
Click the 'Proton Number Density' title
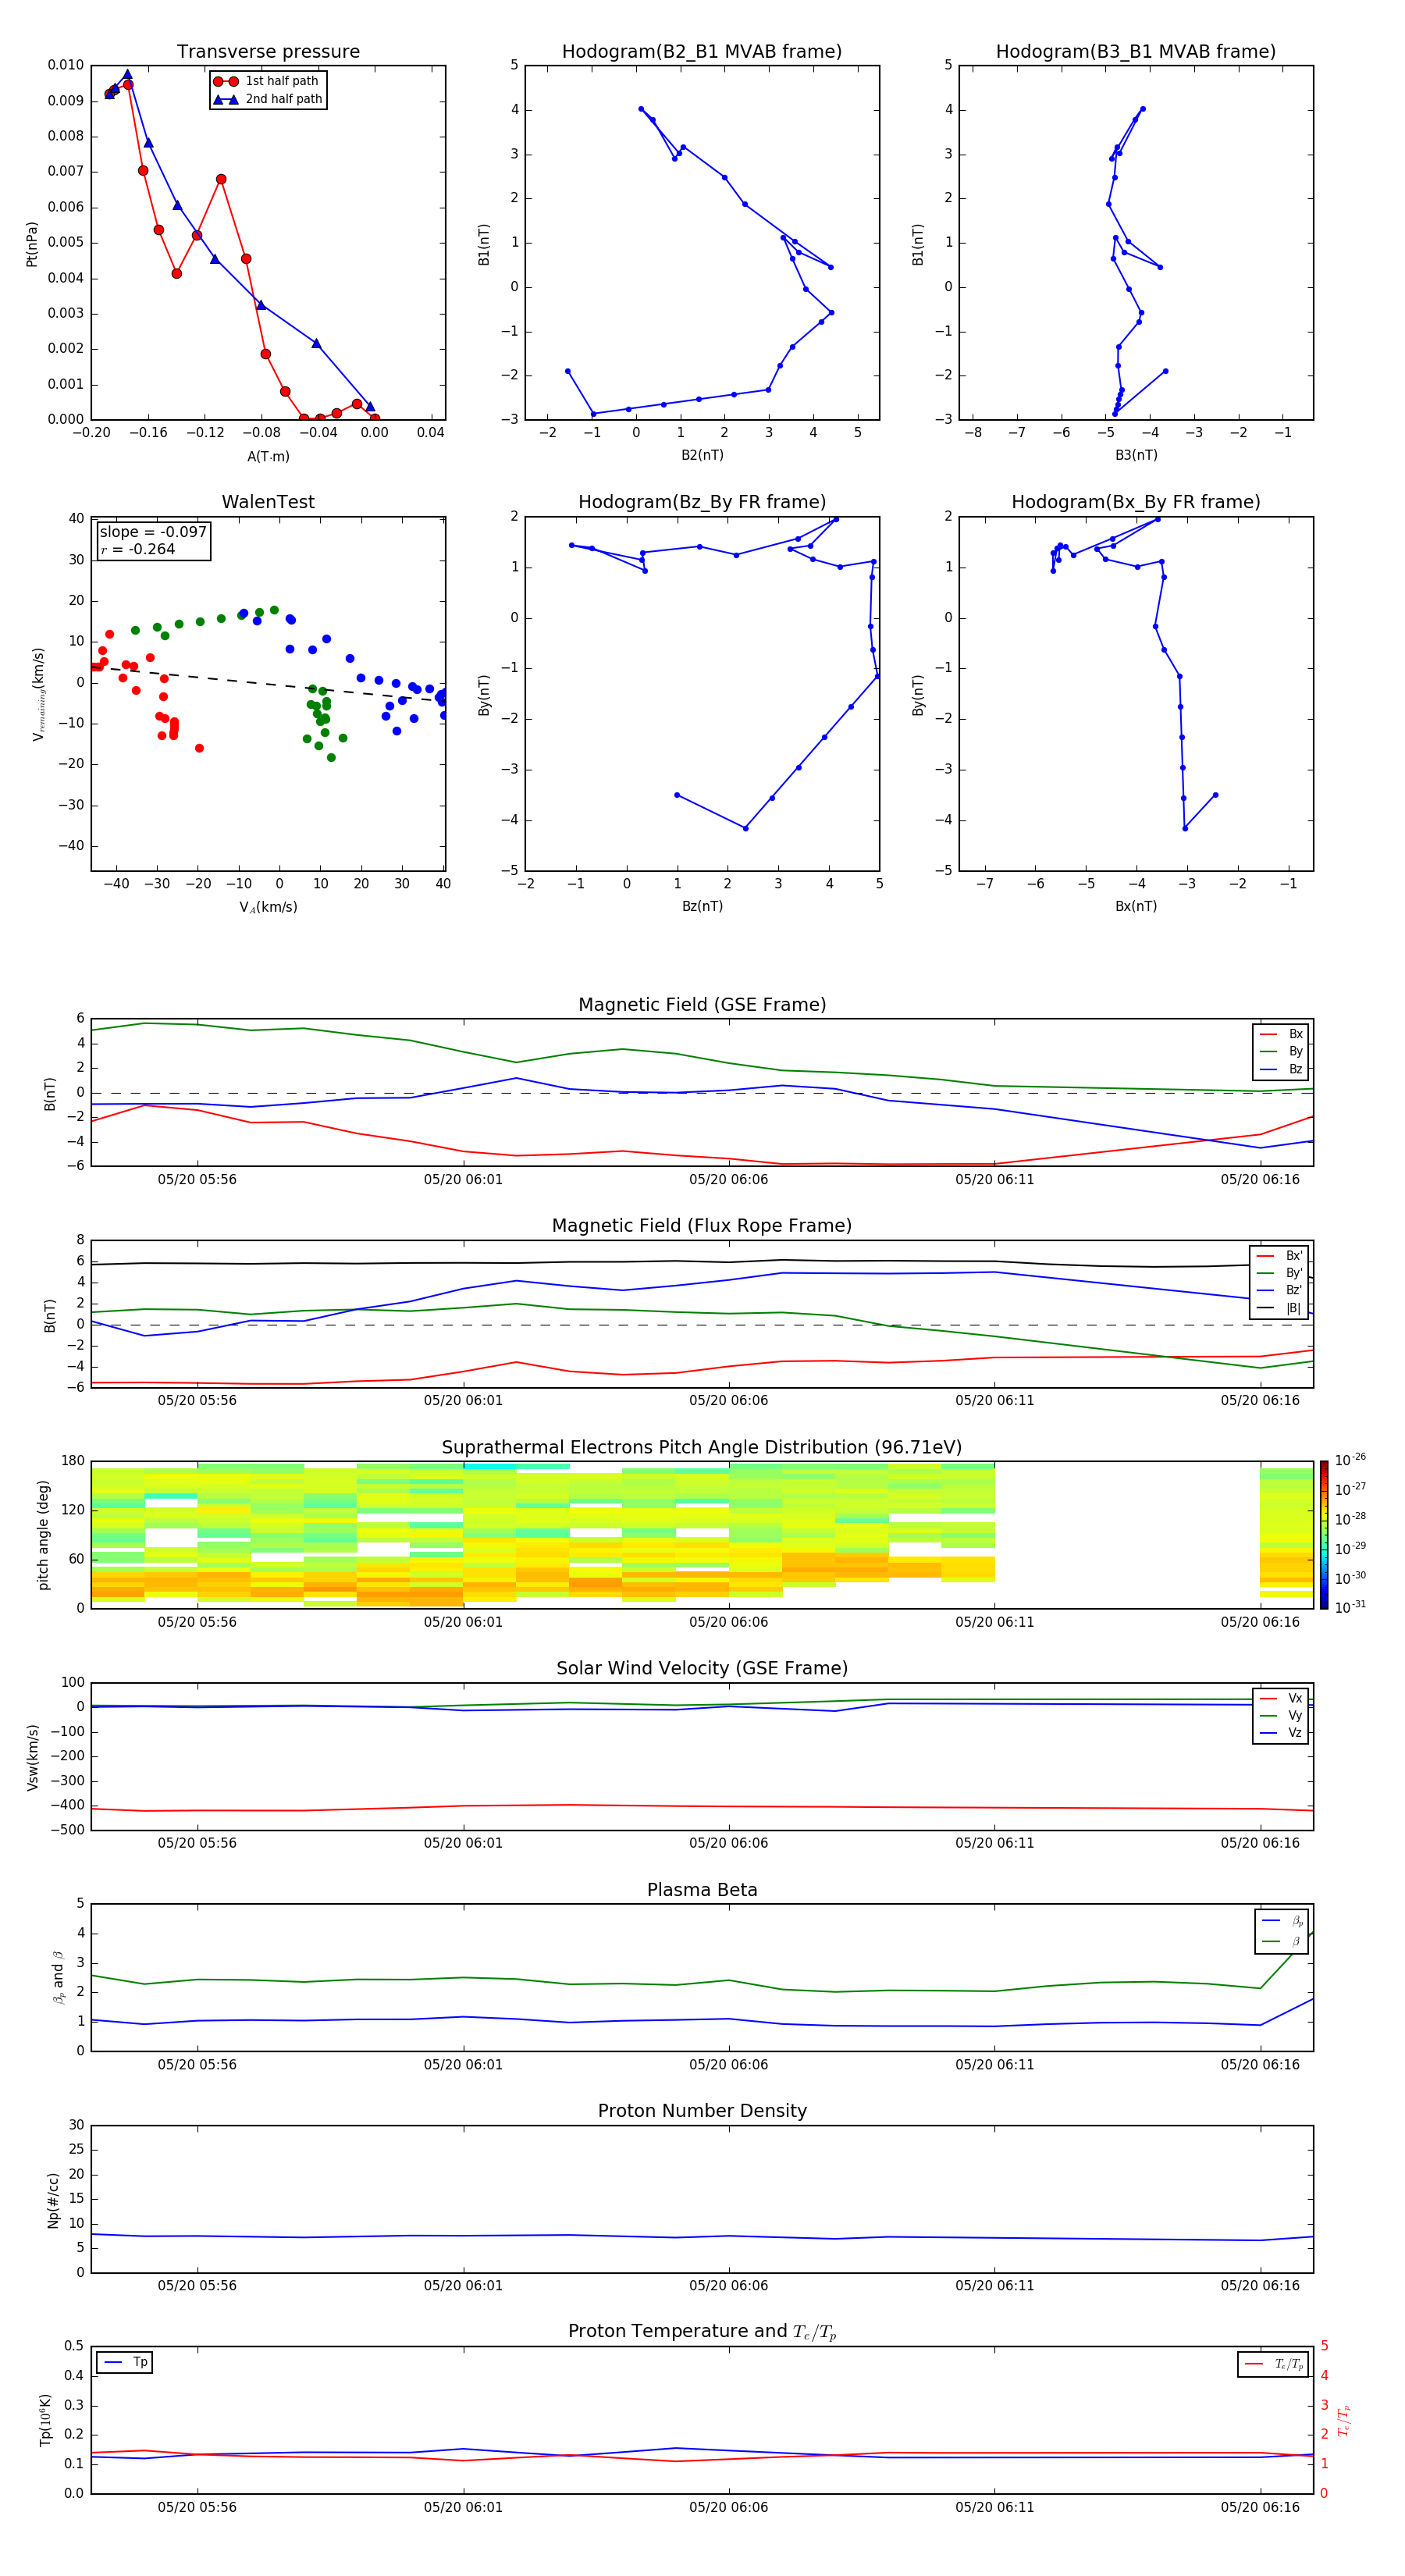(702, 2111)
